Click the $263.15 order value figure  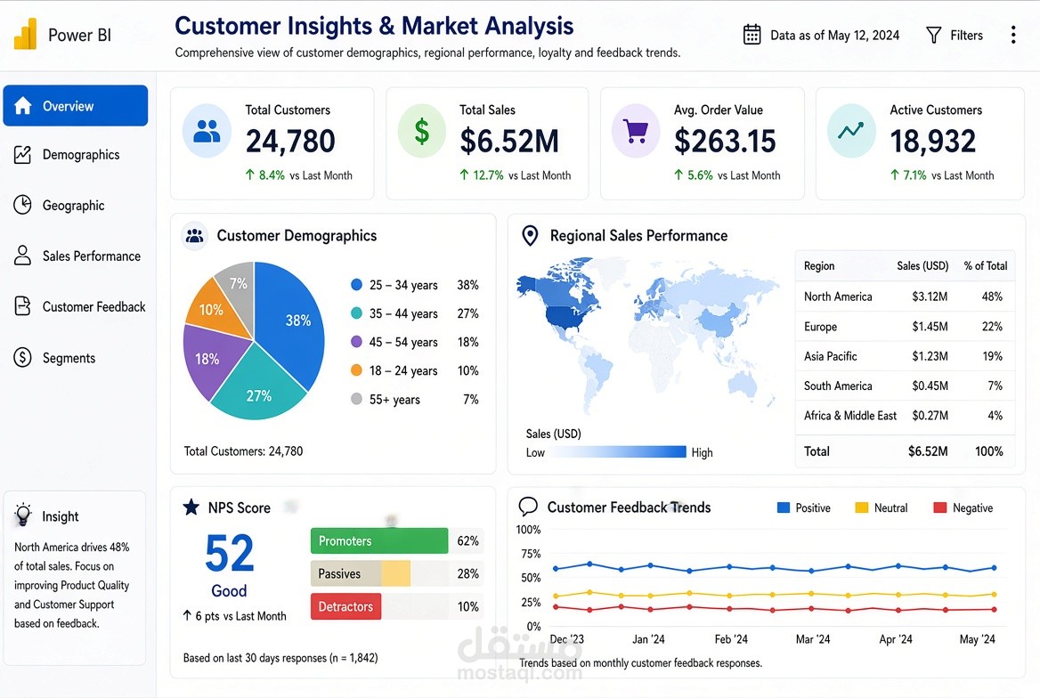tap(725, 142)
